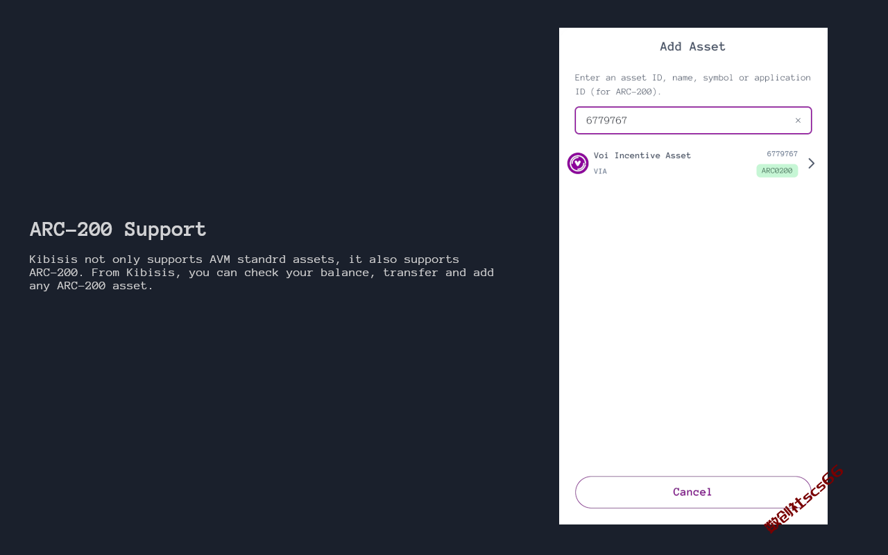Click the 'Enter an asset ID' instruction line
Screen dimensions: 888x555
click(x=693, y=78)
